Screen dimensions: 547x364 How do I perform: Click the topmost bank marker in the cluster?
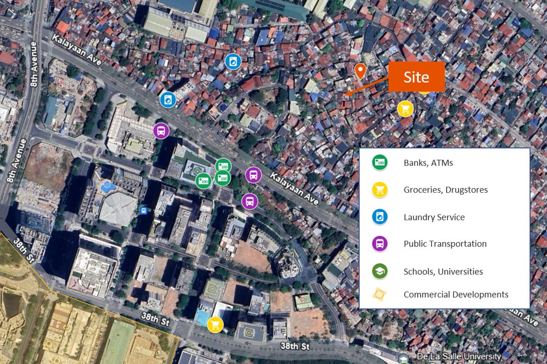[x=223, y=166]
